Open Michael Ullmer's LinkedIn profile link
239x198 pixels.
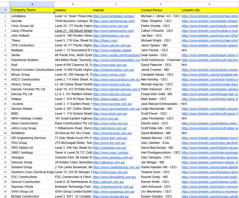(210, 16)
